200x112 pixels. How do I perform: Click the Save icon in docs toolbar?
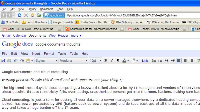click(3, 60)
